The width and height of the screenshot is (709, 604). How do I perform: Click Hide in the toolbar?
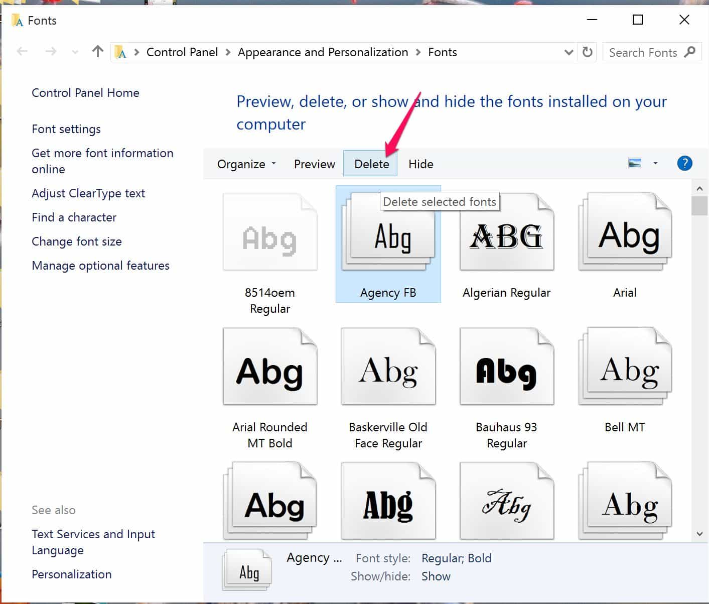coord(420,164)
